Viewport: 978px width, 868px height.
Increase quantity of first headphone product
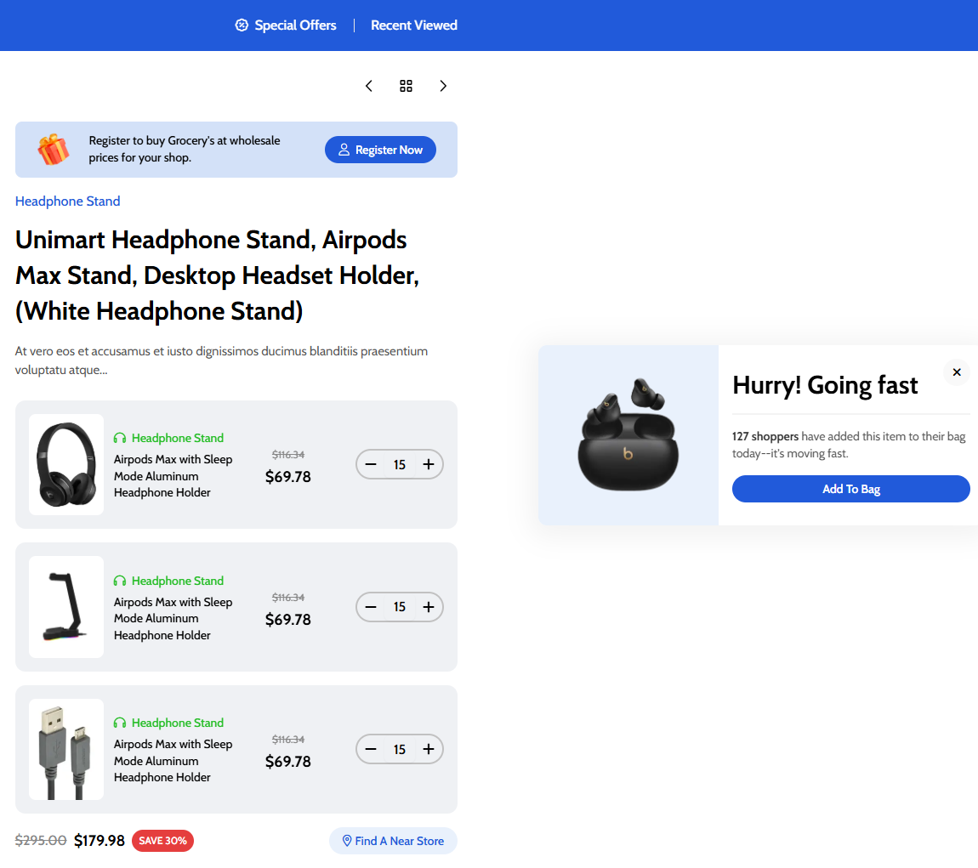pyautogui.click(x=429, y=464)
